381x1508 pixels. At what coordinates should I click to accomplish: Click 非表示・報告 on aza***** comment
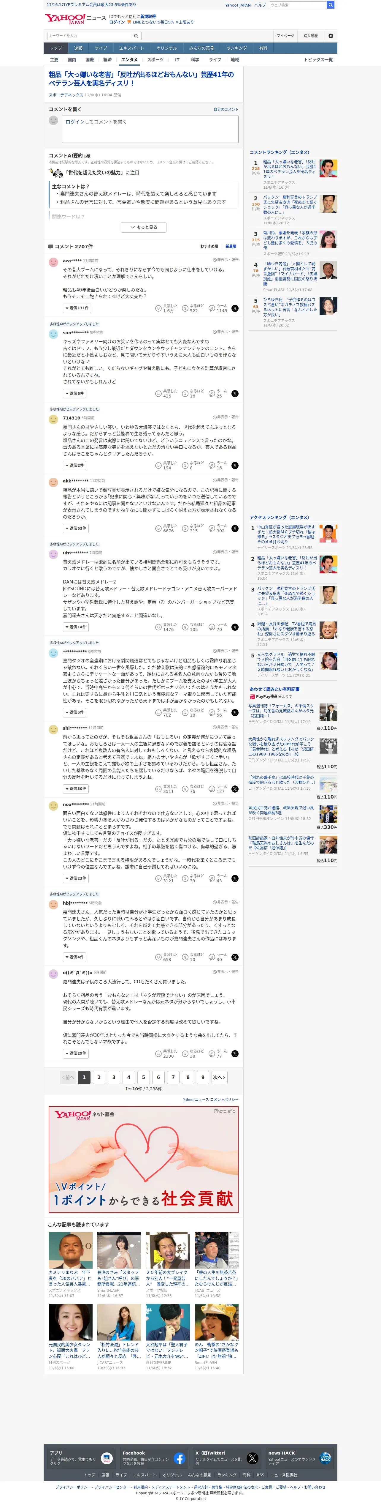point(226,260)
